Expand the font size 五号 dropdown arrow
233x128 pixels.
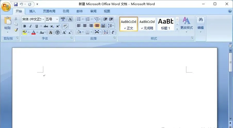pyautogui.click(x=57, y=19)
